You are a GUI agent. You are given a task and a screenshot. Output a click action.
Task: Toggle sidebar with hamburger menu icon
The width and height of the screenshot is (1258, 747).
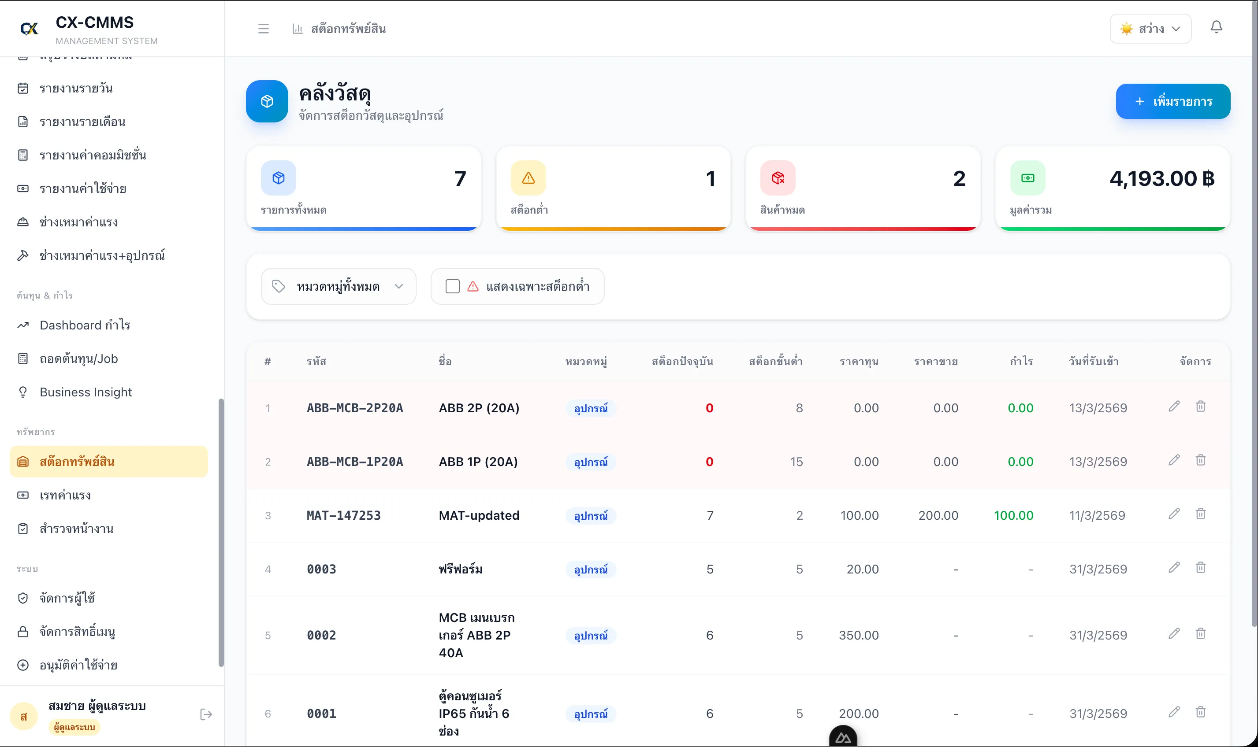click(x=264, y=29)
